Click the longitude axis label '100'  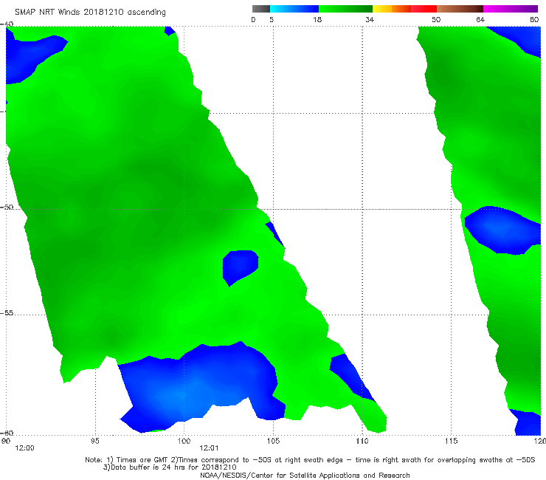(x=184, y=441)
